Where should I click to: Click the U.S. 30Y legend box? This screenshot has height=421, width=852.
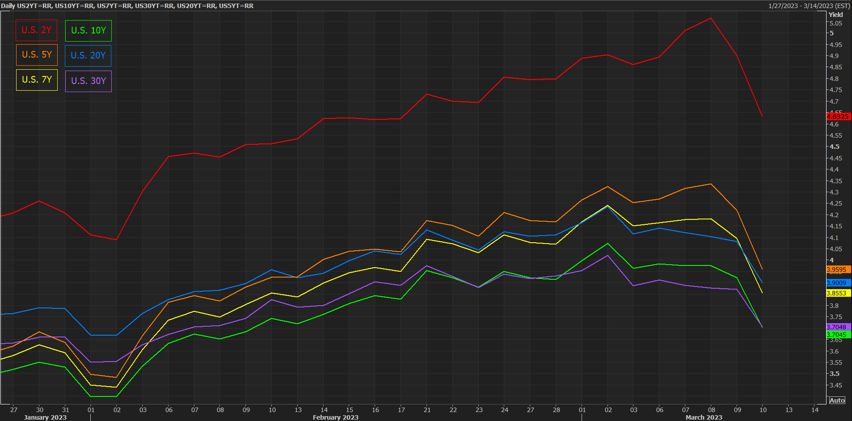click(89, 81)
